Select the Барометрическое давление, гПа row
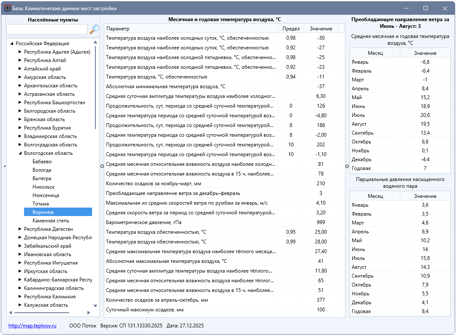 221,222
